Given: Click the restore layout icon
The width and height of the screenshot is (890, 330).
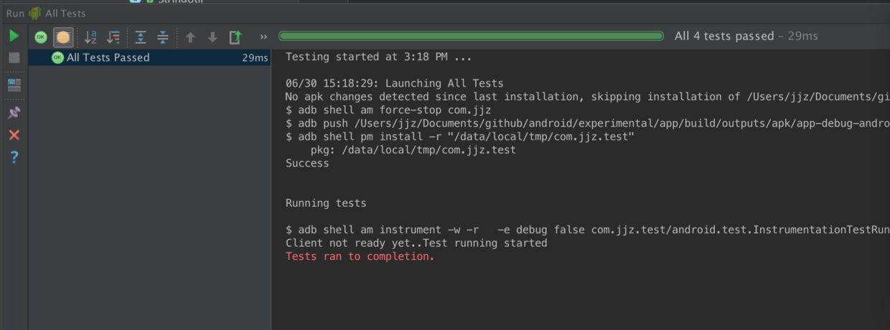Looking at the screenshot, I should click(x=14, y=85).
